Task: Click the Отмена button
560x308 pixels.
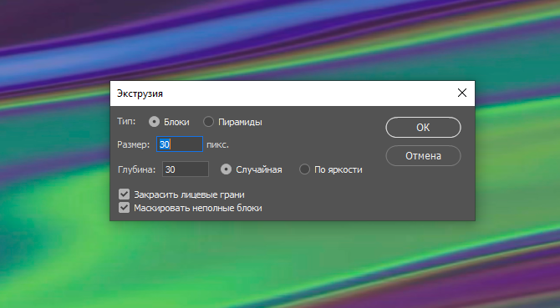Action: click(x=423, y=156)
